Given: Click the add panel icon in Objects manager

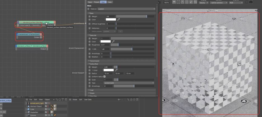Looking at the screenshot, I should click(x=66, y=99).
